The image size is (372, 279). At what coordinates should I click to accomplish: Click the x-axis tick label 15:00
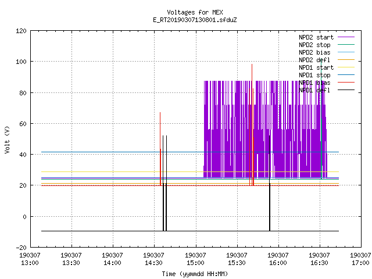tap(195, 263)
